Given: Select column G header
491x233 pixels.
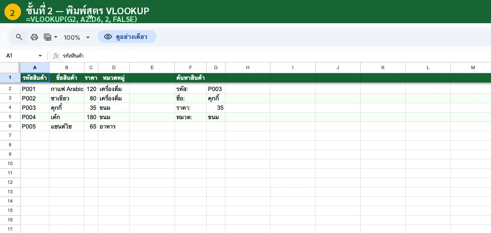Looking at the screenshot, I should tap(216, 67).
